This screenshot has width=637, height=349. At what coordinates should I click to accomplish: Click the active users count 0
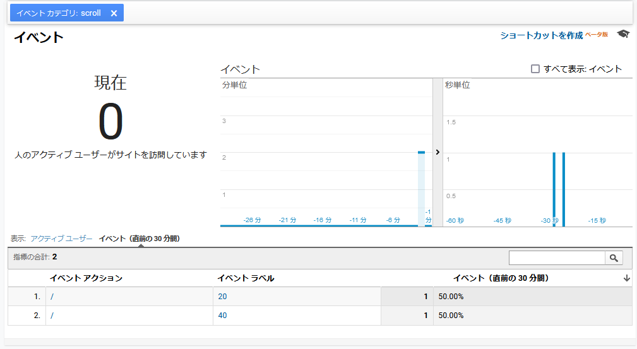click(x=110, y=121)
